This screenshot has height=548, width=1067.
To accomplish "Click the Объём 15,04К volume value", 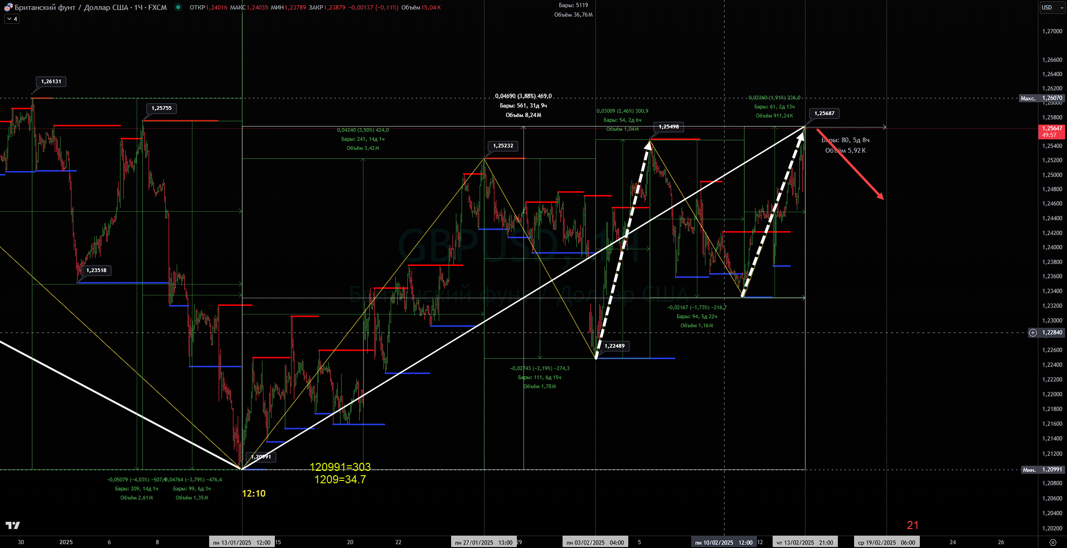I will coord(421,7).
